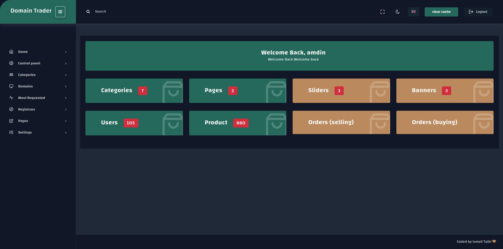This screenshot has height=249, width=503.
Task: Select Registrars in the sidebar
Action: click(38, 109)
